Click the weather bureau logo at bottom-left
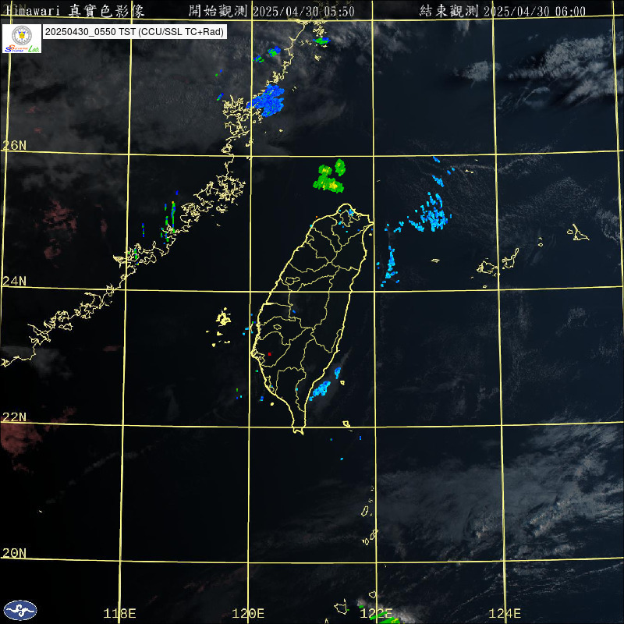Viewport: 624px width, 624px height. point(20,610)
